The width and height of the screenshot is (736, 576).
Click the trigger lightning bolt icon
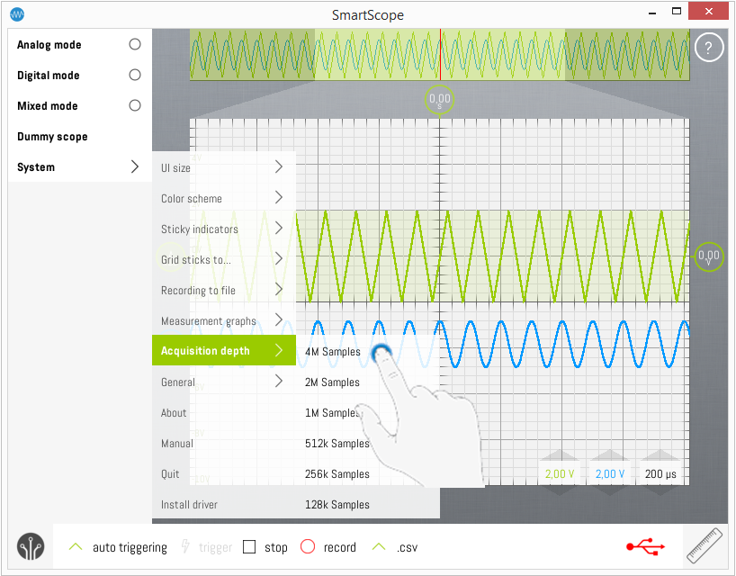click(x=186, y=547)
